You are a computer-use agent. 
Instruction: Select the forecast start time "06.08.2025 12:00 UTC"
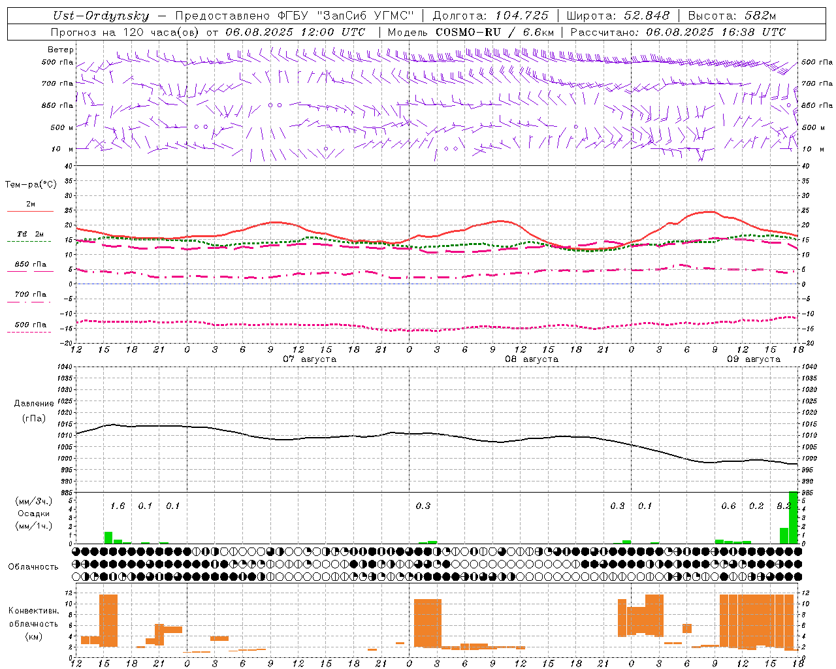click(296, 32)
